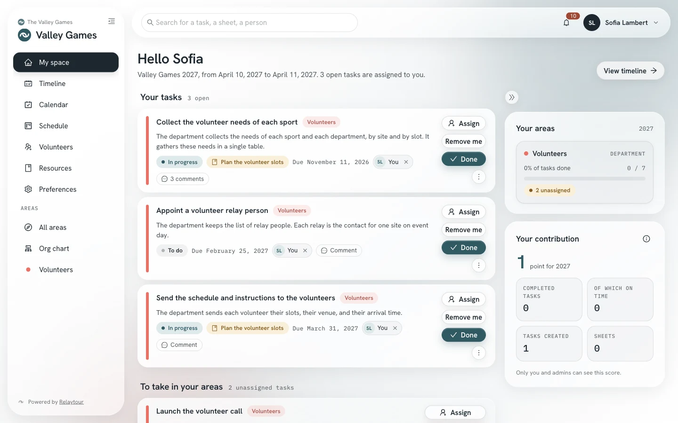Open the Relaytour link
The height and width of the screenshot is (423, 678).
(72, 402)
